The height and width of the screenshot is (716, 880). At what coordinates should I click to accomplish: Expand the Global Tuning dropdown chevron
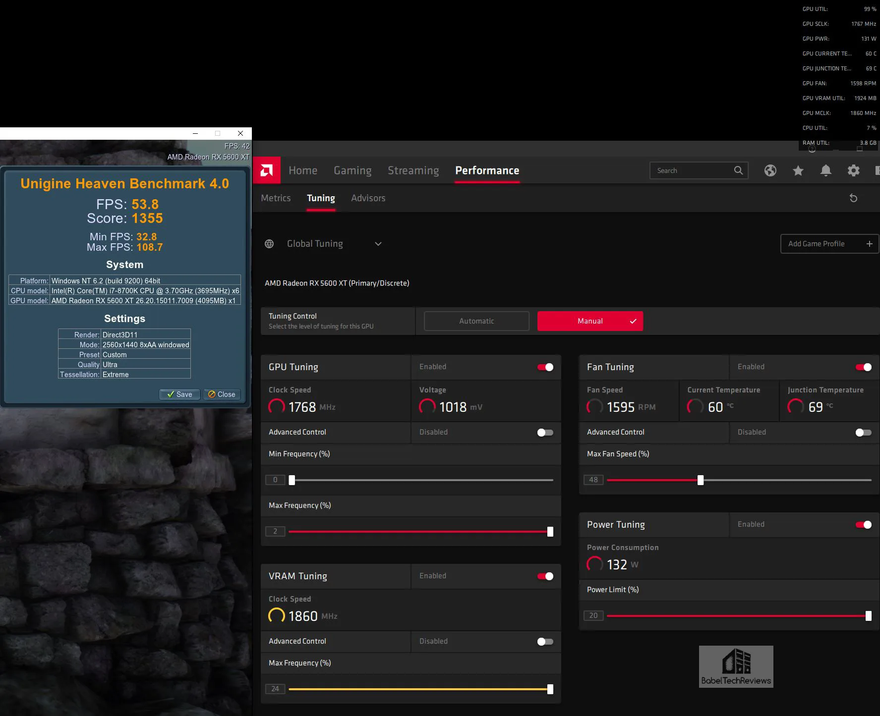(378, 244)
